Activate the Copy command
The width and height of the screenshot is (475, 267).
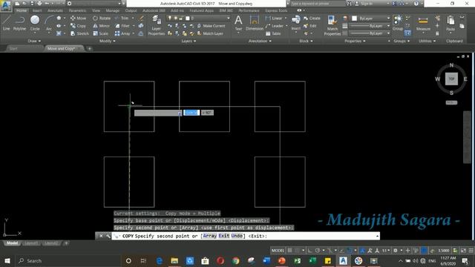coord(79,26)
